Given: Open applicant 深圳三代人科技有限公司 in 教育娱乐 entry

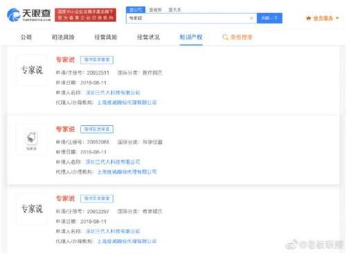Looking at the screenshot, I should (x=113, y=231).
